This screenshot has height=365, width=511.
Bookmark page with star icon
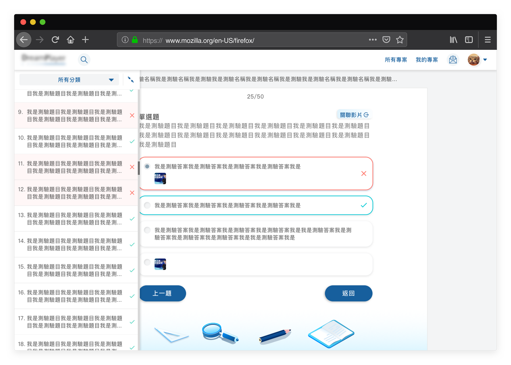(x=399, y=40)
